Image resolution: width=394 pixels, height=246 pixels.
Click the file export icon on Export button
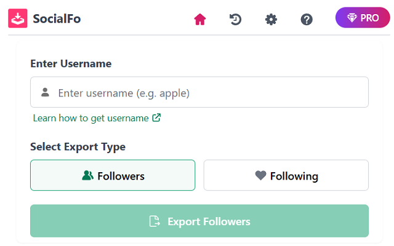click(155, 221)
